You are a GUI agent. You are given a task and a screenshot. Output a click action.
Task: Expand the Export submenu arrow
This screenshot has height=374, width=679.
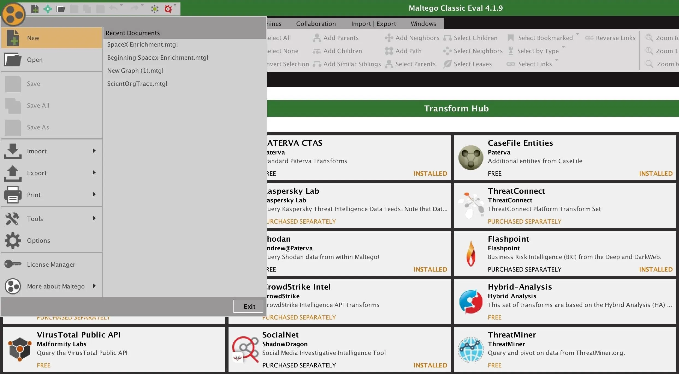pyautogui.click(x=94, y=172)
